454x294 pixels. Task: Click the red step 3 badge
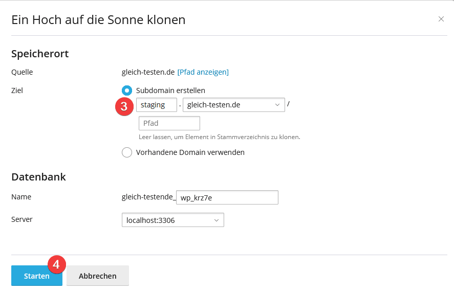point(123,106)
